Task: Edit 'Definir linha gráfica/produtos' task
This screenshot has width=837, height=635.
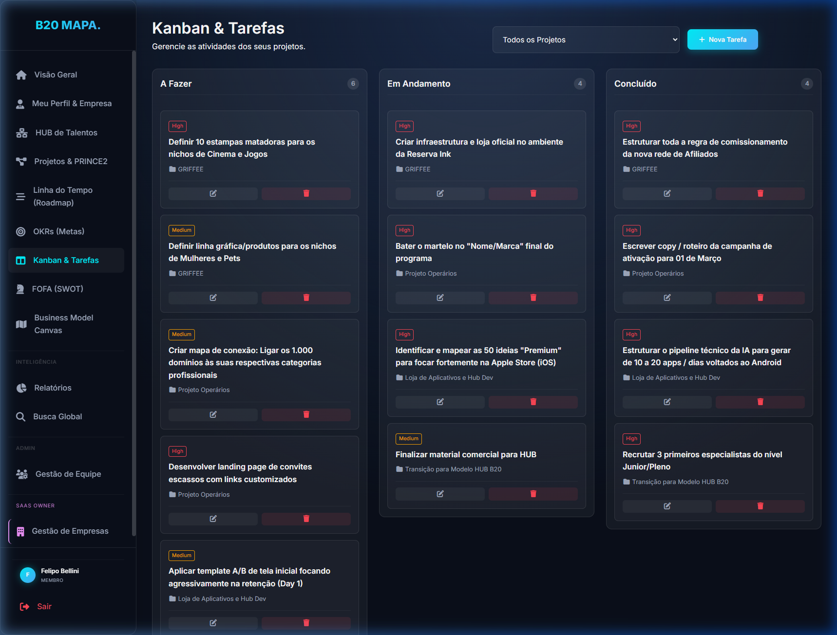Action: point(213,298)
